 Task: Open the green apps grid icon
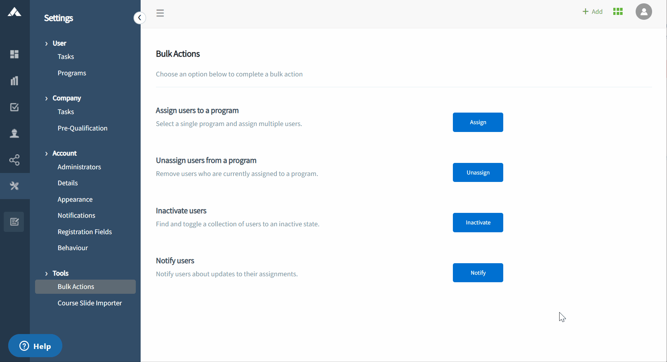point(618,12)
